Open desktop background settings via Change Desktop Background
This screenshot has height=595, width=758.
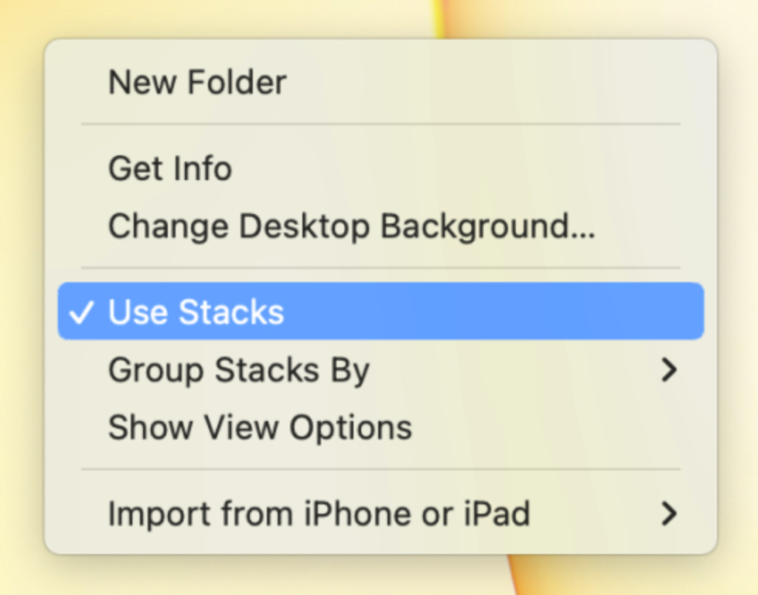pos(352,226)
